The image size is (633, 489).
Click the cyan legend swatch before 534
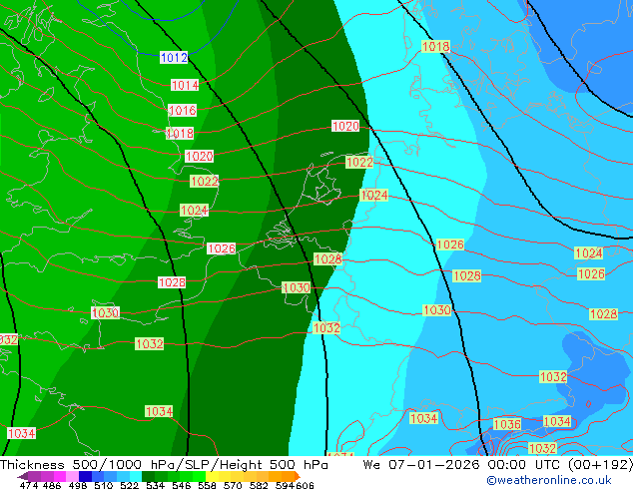tap(136, 476)
